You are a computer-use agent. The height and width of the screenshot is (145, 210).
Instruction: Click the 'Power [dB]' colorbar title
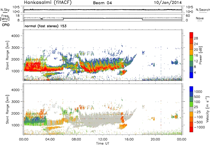pyautogui.click(x=201, y=55)
